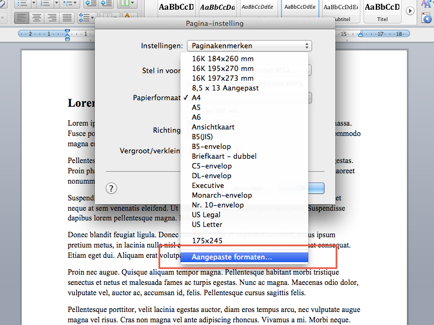Screen dimensions: 434x325
Task: Click the decrease indent icon
Action: pos(91,3)
